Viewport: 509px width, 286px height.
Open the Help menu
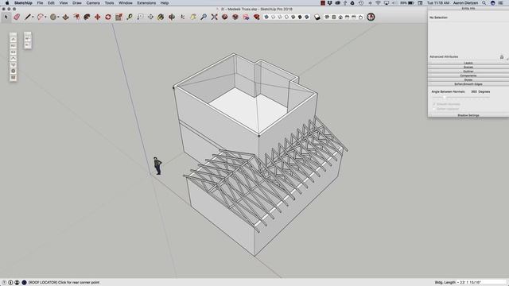165,3
